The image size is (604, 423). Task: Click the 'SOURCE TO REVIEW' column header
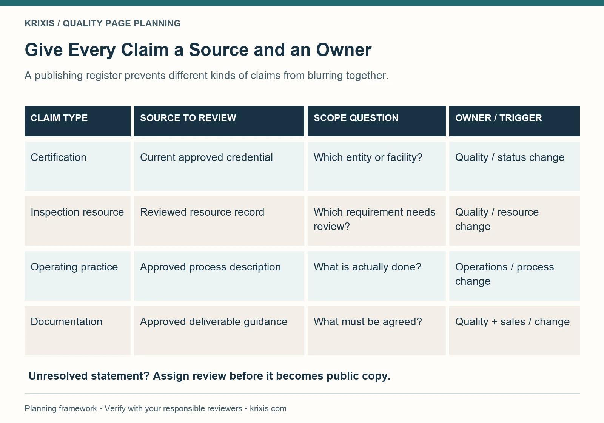point(219,121)
